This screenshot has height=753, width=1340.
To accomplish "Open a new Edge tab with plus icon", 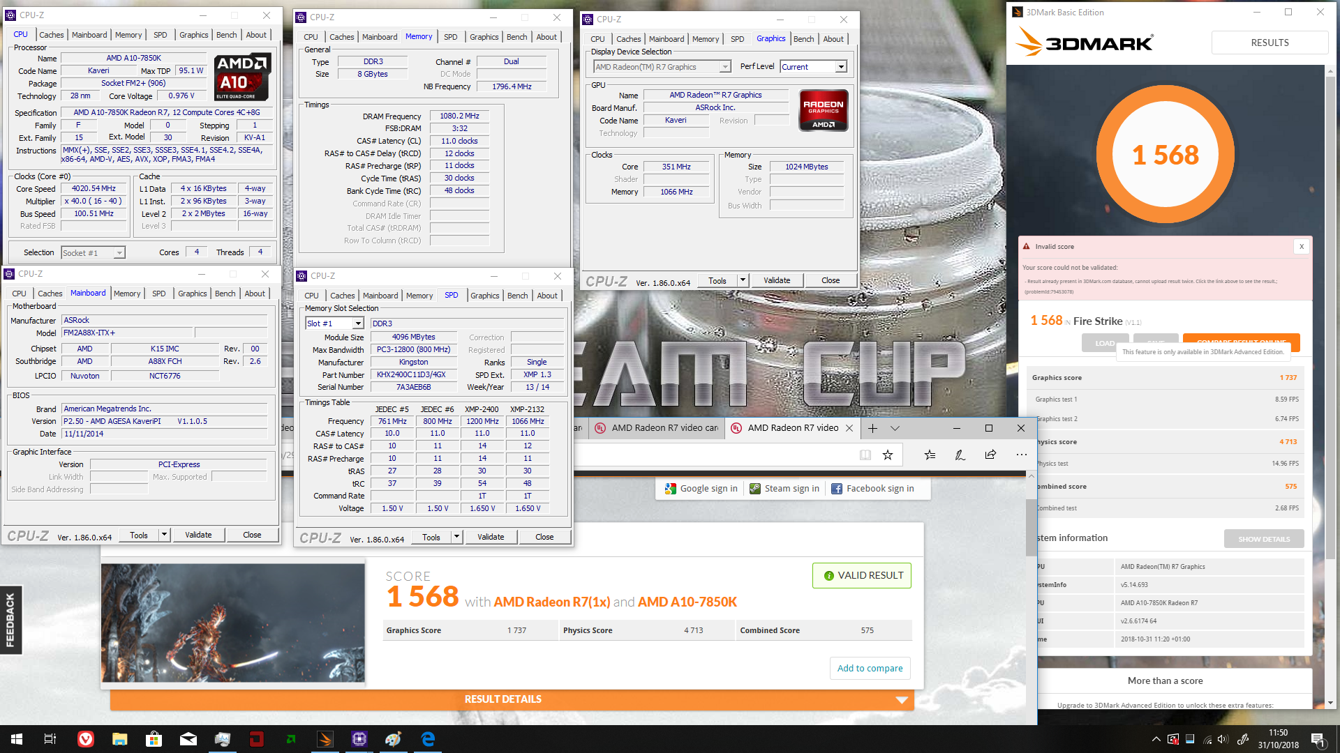I will coord(873,428).
